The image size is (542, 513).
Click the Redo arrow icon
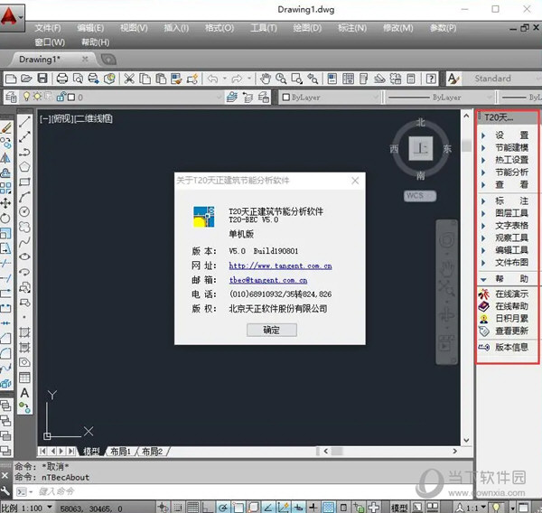pos(237,79)
